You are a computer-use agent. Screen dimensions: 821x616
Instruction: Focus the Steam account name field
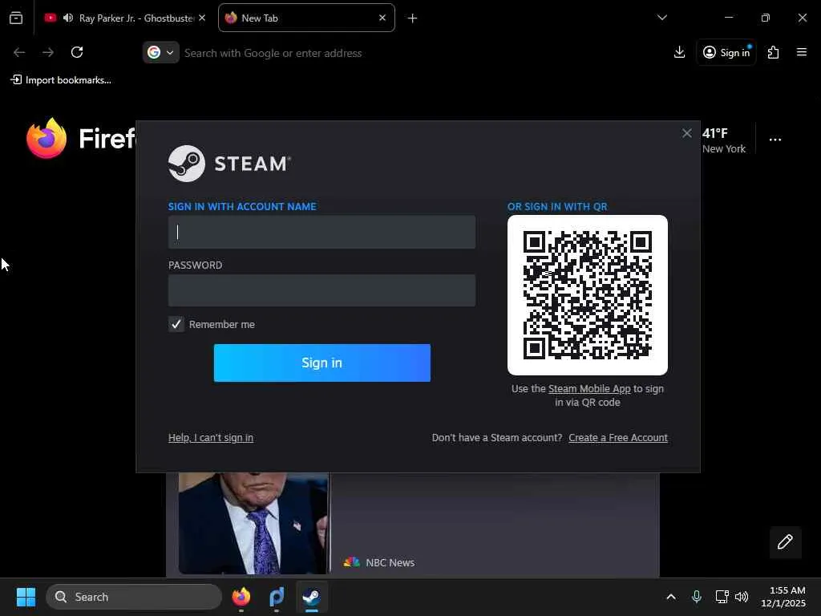tap(322, 232)
